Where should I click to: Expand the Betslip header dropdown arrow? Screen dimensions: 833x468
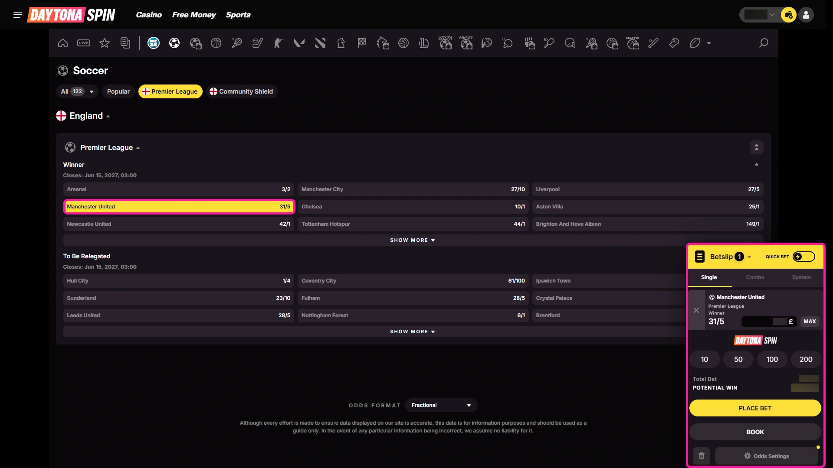[x=749, y=257]
